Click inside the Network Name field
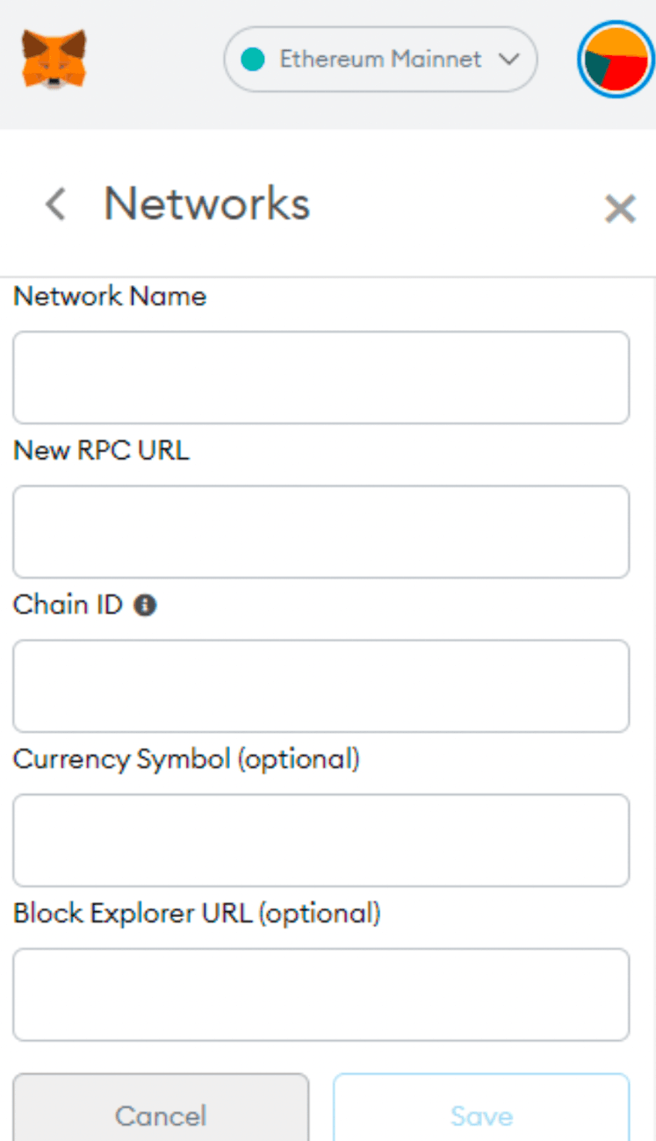 [321, 377]
